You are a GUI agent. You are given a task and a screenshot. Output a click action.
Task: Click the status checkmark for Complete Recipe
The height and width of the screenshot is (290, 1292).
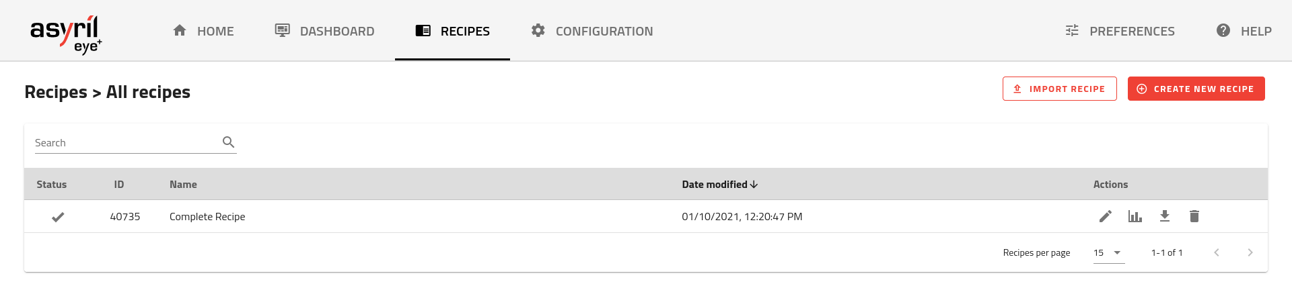point(59,217)
